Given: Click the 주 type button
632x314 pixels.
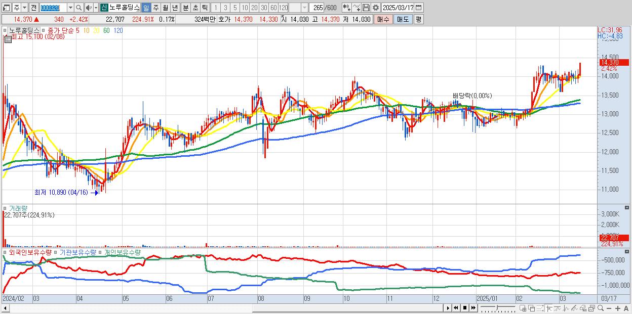Looking at the screenshot, I should (x=17, y=8).
